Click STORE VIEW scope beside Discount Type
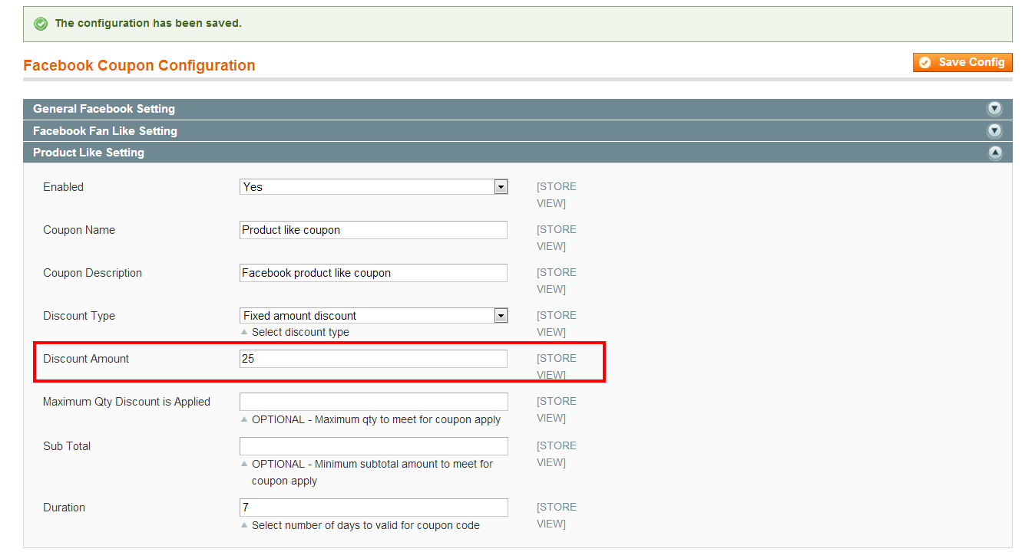Image resolution: width=1022 pixels, height=552 pixels. pos(556,324)
